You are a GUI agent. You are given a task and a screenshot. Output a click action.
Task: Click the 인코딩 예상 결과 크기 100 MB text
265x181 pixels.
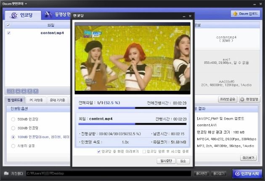coord(221,132)
